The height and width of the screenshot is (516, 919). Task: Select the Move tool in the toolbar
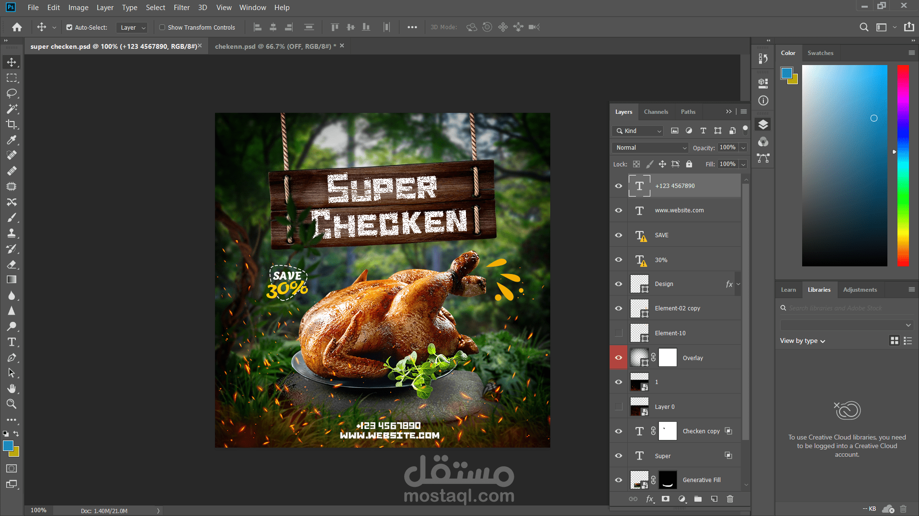click(11, 62)
